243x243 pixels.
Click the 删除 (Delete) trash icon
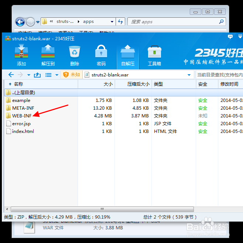75,55
